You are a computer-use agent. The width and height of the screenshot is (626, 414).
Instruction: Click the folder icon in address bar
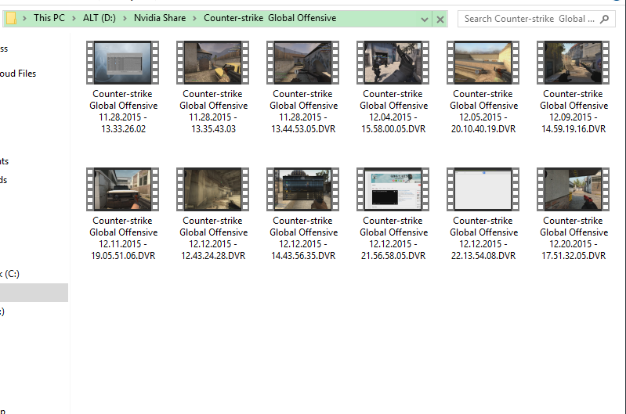tap(11, 18)
